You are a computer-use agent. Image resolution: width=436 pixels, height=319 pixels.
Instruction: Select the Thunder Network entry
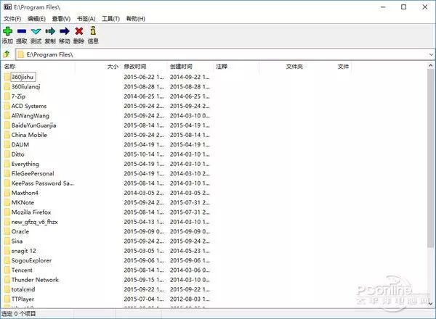(35, 280)
